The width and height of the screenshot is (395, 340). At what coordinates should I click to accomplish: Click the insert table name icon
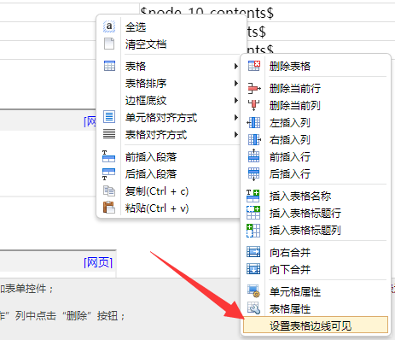(x=253, y=196)
